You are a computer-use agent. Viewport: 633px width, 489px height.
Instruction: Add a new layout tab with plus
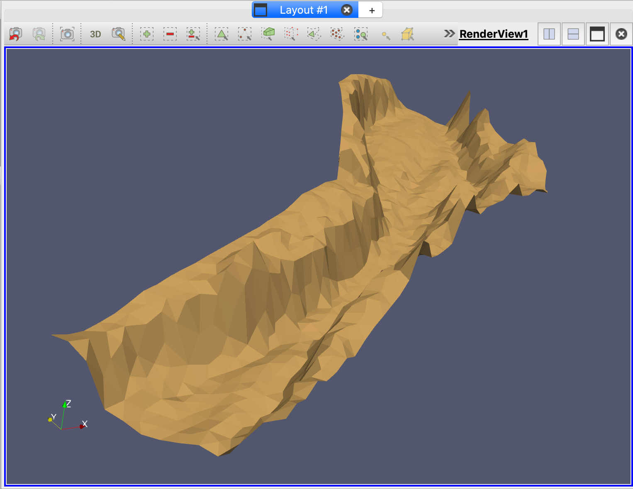372,10
